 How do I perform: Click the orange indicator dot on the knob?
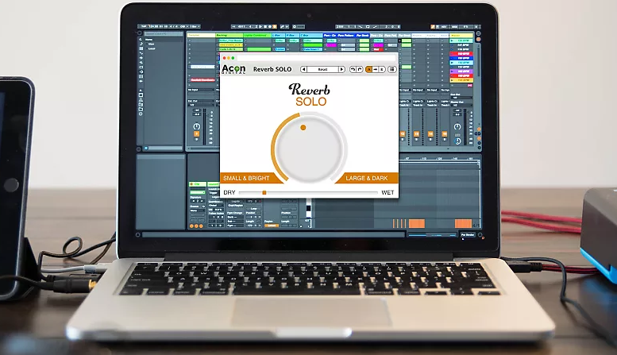tap(303, 128)
